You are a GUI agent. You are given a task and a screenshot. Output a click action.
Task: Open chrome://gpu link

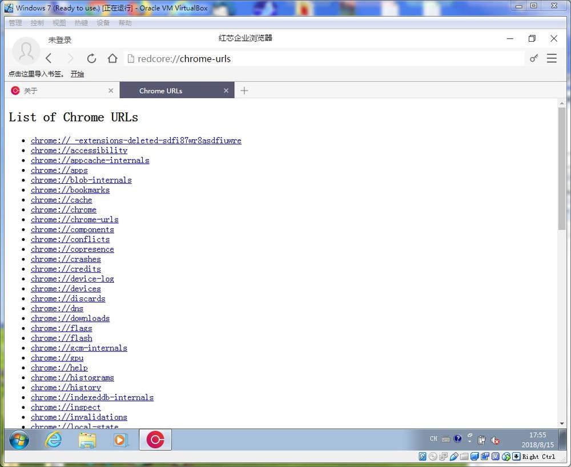point(57,358)
